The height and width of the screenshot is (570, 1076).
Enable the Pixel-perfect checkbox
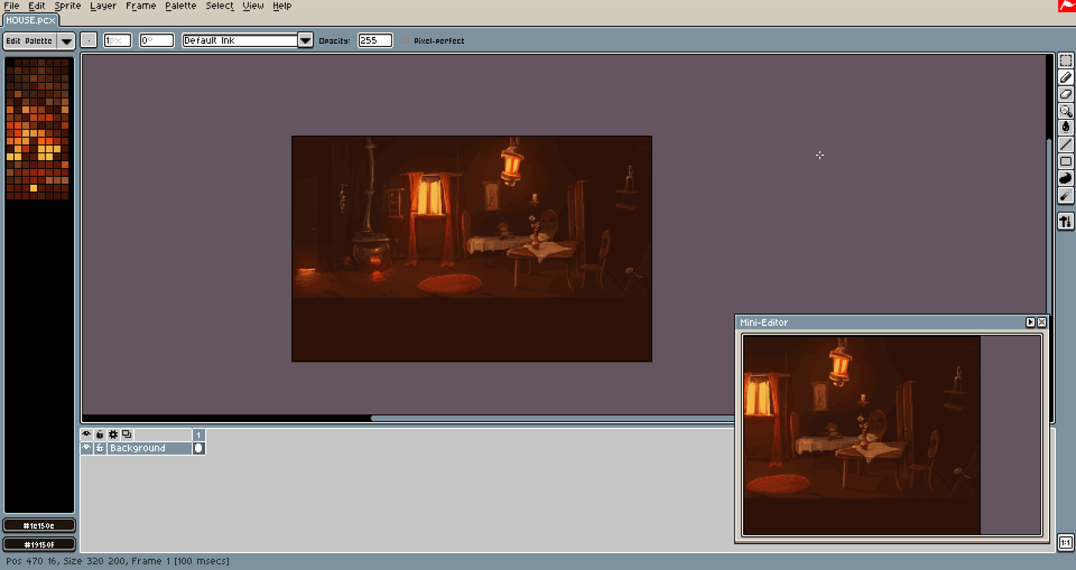(406, 41)
